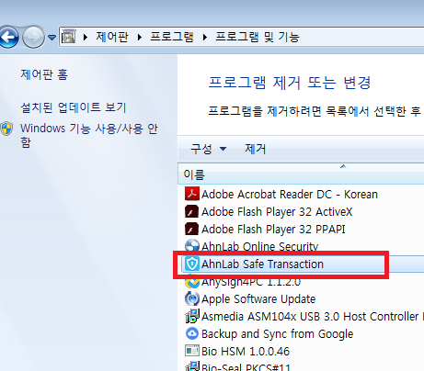Open the 구성 dropdown menu
The image size is (424, 371).
(x=208, y=149)
